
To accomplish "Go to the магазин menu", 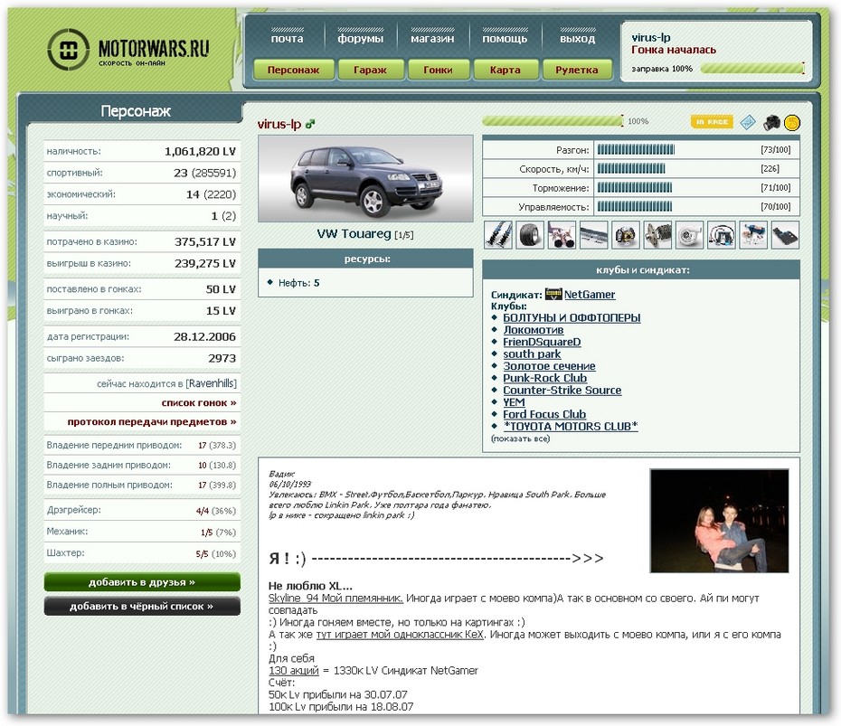I will pos(432,39).
